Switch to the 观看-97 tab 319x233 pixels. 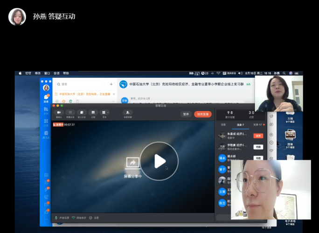258,125
